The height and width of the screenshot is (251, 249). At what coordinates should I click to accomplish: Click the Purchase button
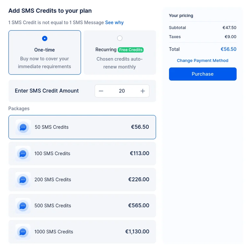pyautogui.click(x=203, y=74)
